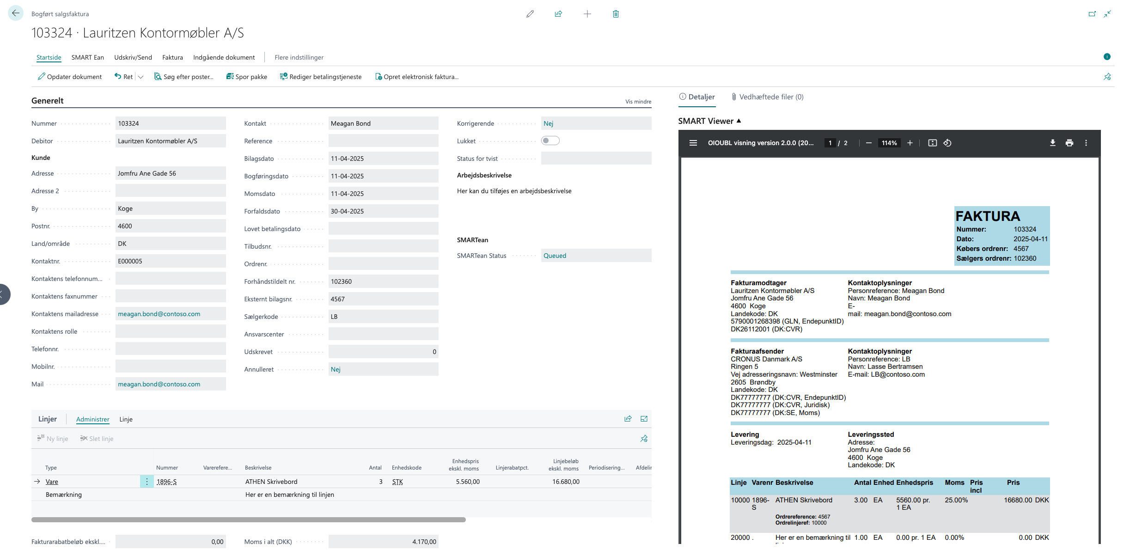Toggle the Lukket switch
Screen dimensions: 1124x550
(550, 141)
